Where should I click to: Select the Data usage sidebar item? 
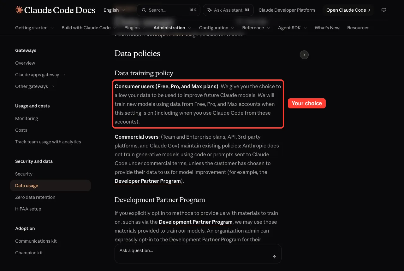(50, 186)
